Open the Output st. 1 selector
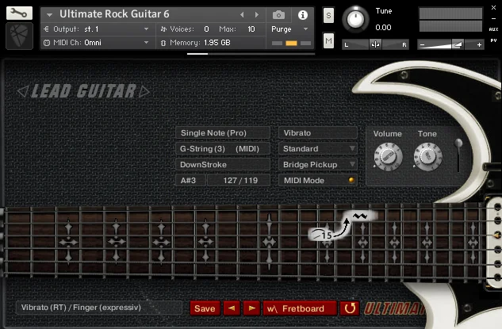This screenshot has height=329, width=502. pos(97,29)
